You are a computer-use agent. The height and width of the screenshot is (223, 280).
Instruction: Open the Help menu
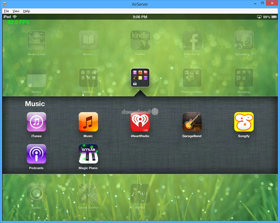pyautogui.click(x=26, y=11)
